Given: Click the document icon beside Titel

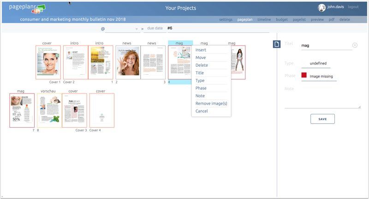Looking at the screenshot, I should click(277, 44).
